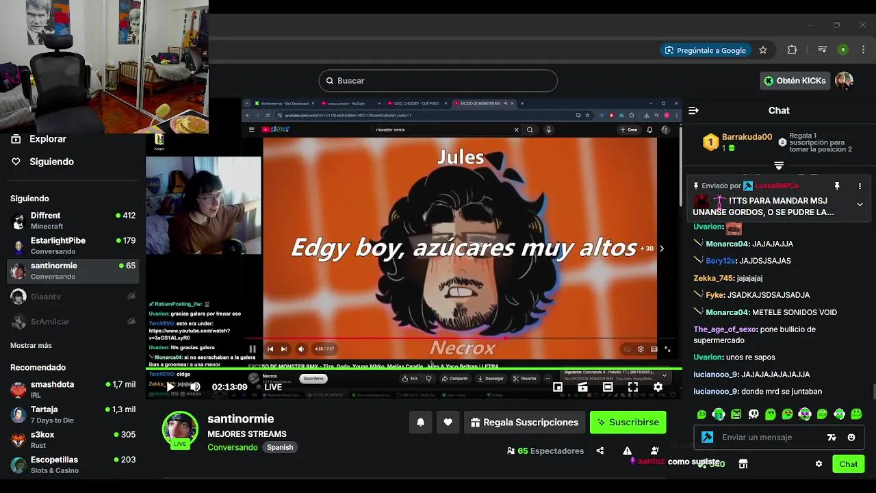
Task: Pick the heart-eyes green emote
Action: 787,414
